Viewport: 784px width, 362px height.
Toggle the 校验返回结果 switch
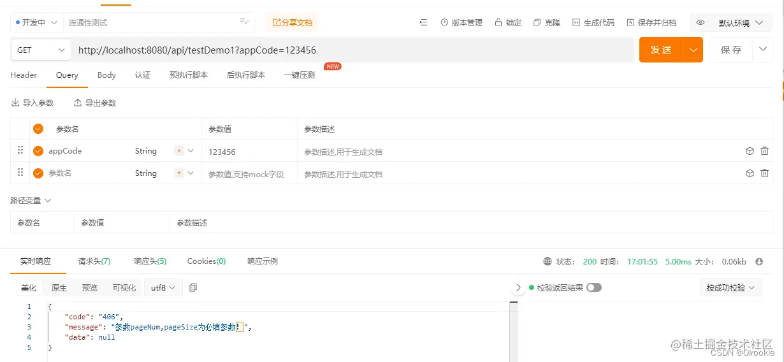tap(594, 287)
